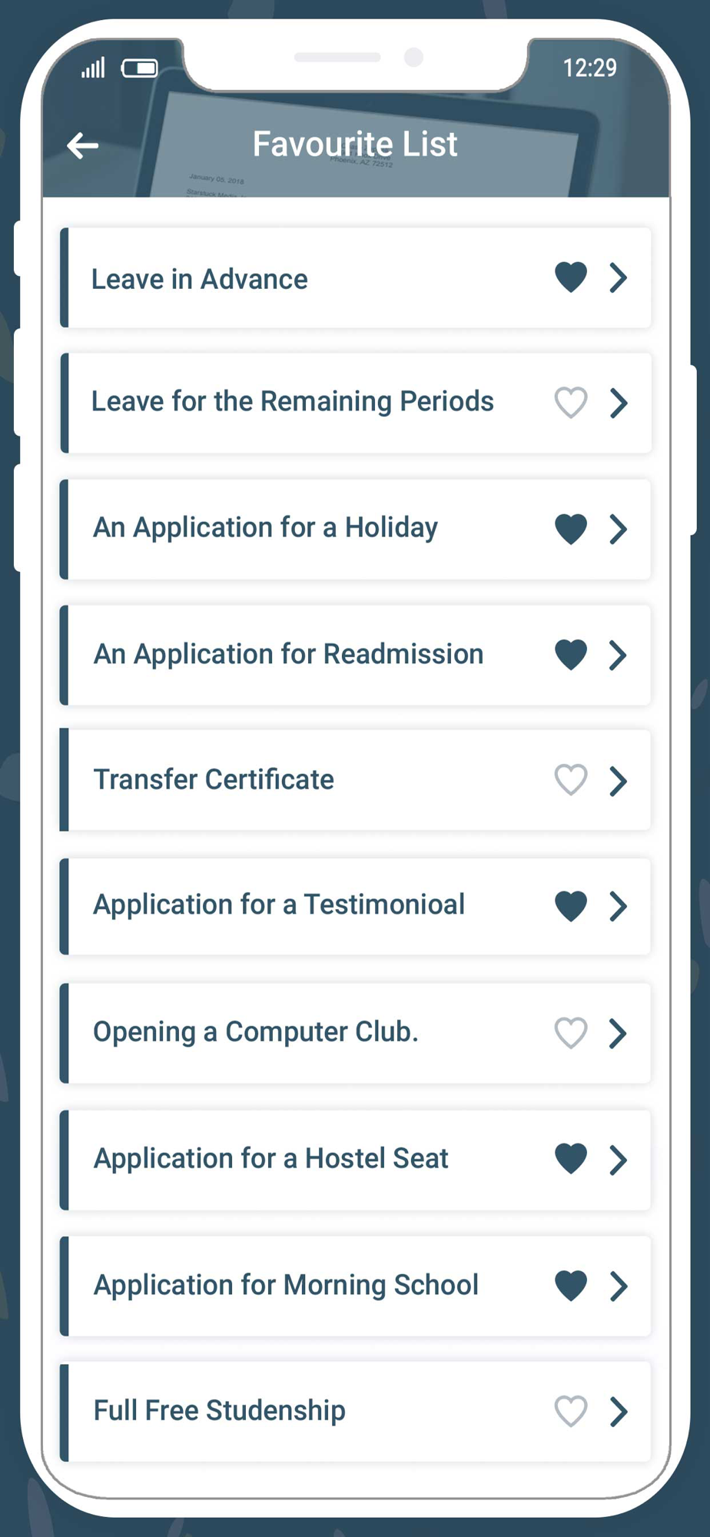Viewport: 710px width, 1537px height.
Task: Favourite Opening a Computer Club heart
Action: pos(571,1033)
